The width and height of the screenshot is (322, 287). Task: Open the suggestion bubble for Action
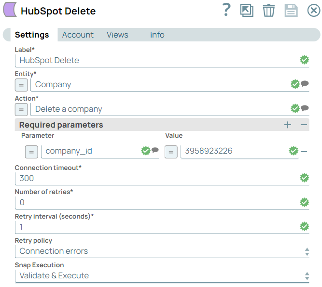pyautogui.click(x=305, y=108)
